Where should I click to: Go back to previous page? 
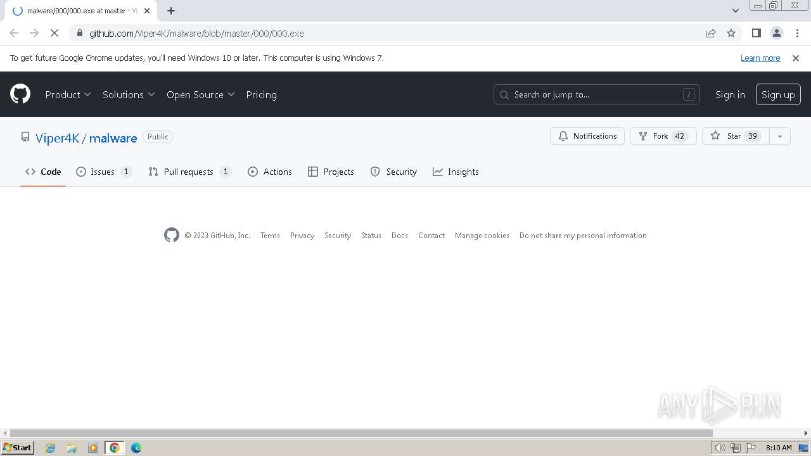click(14, 34)
